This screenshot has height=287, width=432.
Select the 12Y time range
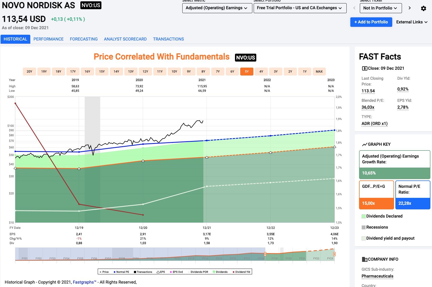tap(145, 72)
